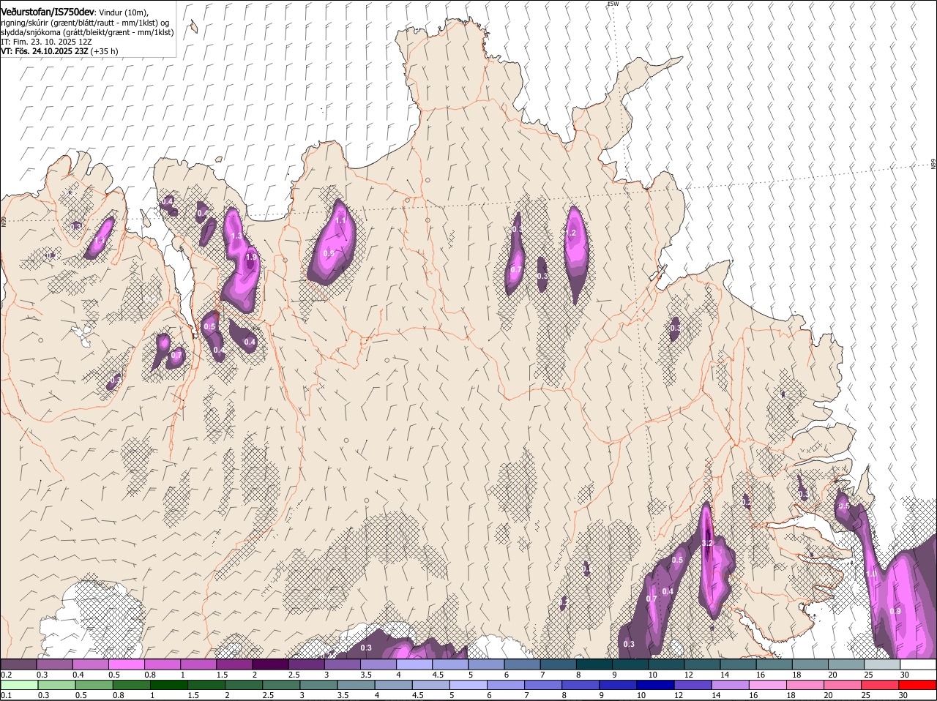
Task: Click the 0.4 label under top legend row
Action: click(78, 675)
